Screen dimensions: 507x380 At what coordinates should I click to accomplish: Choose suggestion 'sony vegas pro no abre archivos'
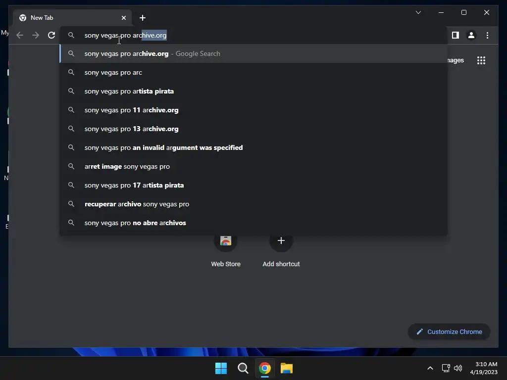tap(254, 223)
